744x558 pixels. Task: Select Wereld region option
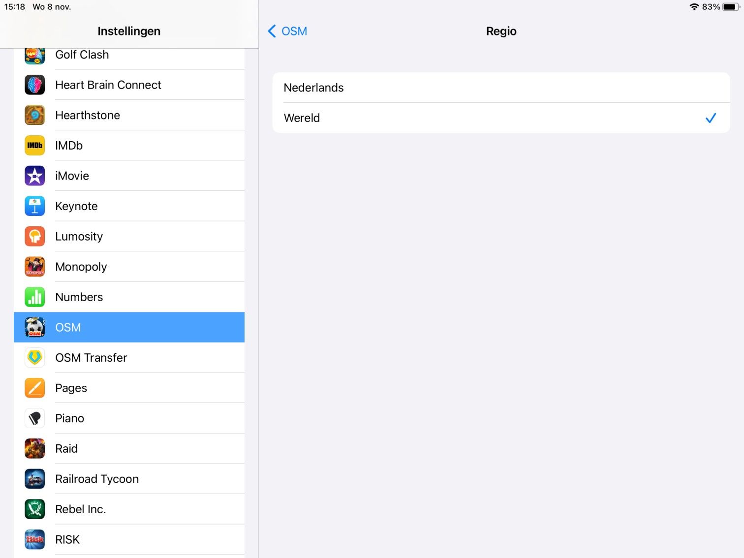coord(501,118)
